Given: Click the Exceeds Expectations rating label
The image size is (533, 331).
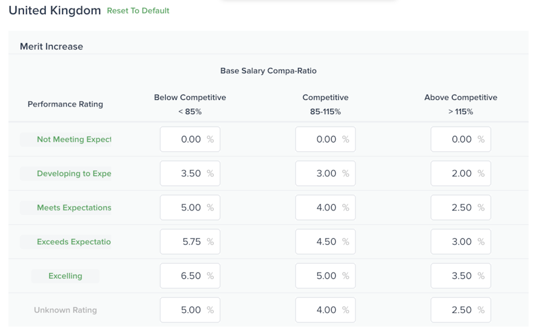Looking at the screenshot, I should [73, 242].
